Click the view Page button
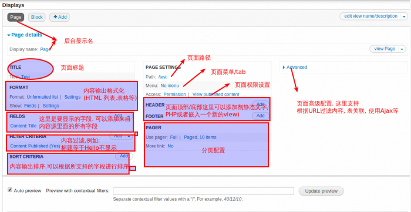Image resolution: width=411 pixels, height=212 pixels. pos(385,49)
